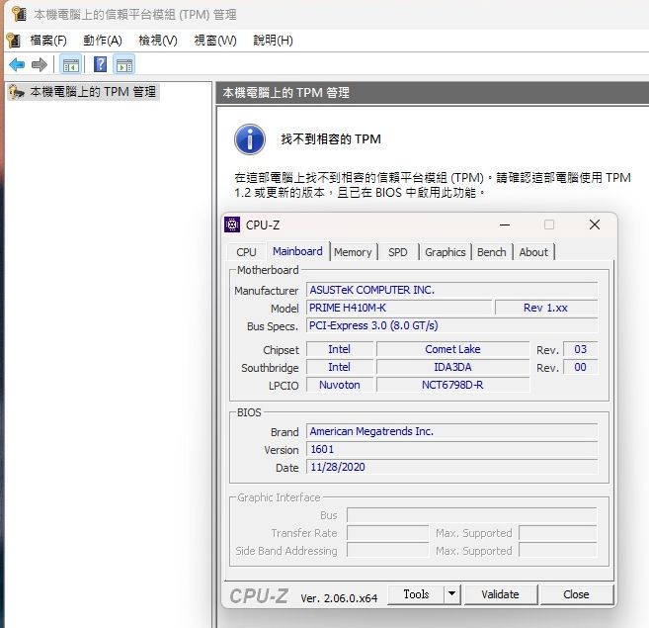Open the 檔案(F) menu
This screenshot has width=649, height=628.
pyautogui.click(x=48, y=41)
